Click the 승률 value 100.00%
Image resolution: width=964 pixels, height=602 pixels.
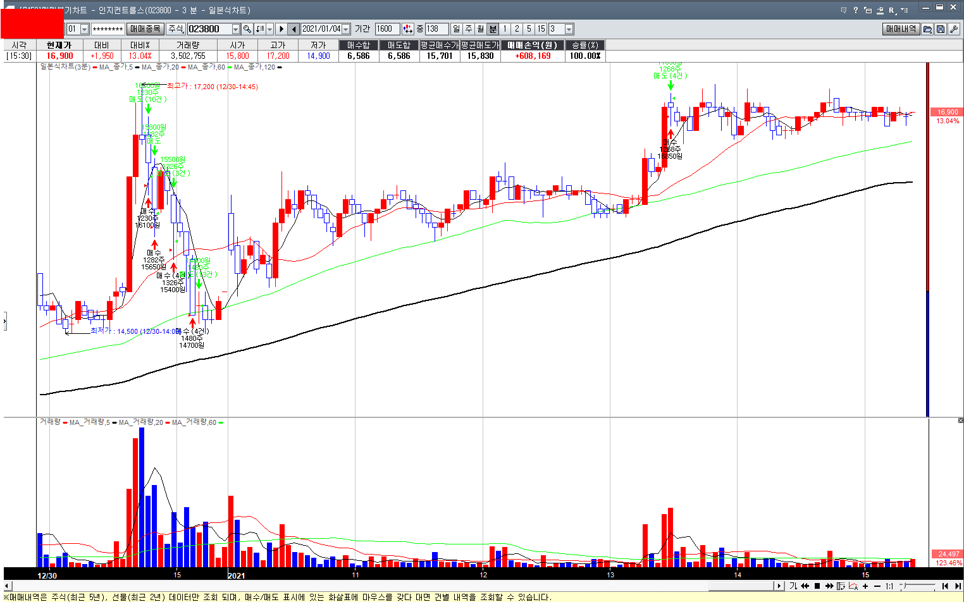585,56
